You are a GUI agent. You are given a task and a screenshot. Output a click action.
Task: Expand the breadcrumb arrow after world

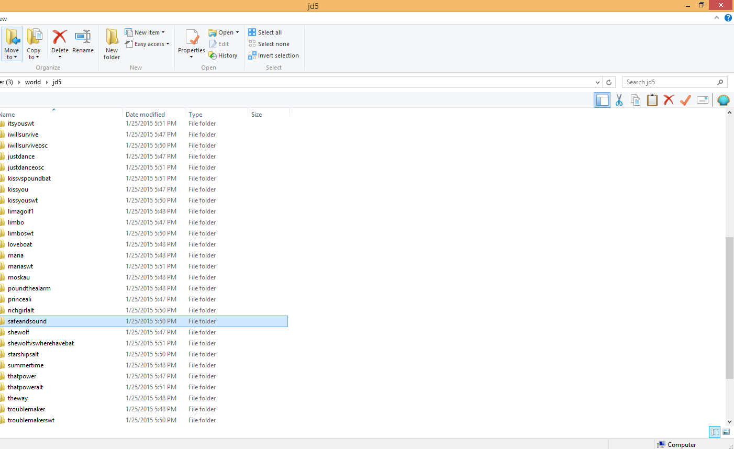click(47, 82)
